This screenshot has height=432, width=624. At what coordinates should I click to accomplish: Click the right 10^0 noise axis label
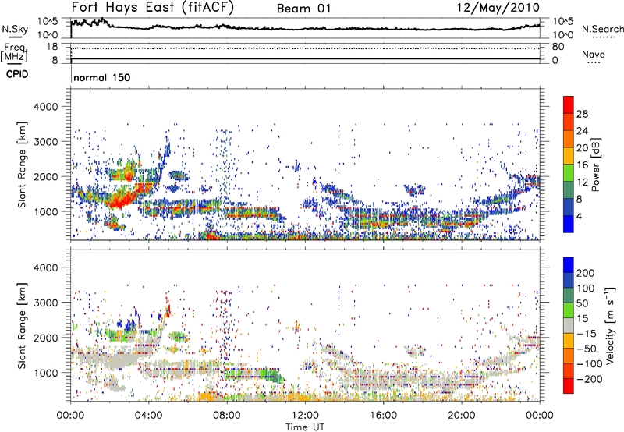(562, 35)
